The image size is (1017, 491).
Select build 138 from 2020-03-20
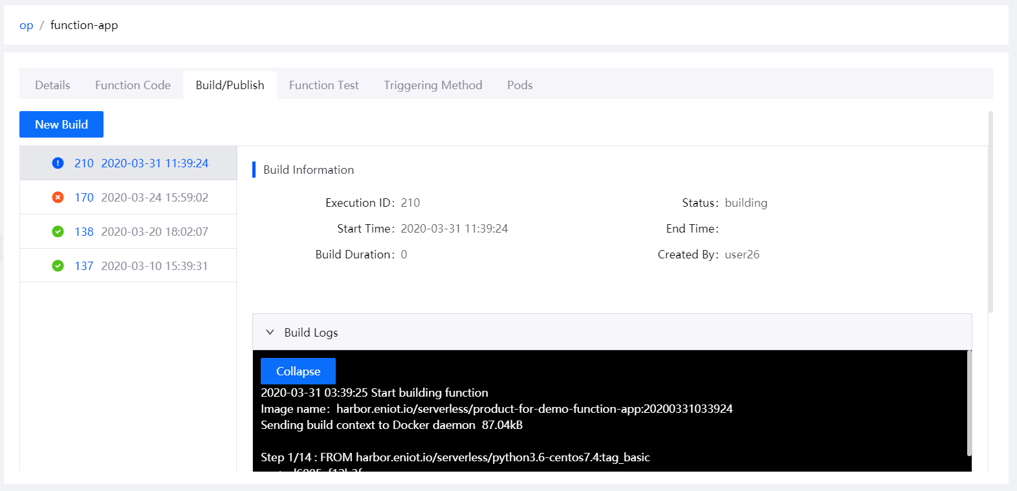point(141,232)
